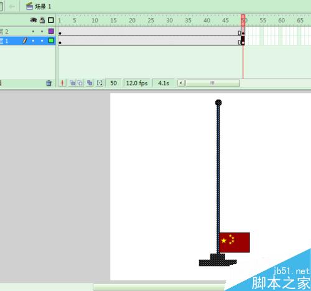Screen dimensions: 311x291
Task: Enable Onion Skin Outlines button
Action: (80, 83)
